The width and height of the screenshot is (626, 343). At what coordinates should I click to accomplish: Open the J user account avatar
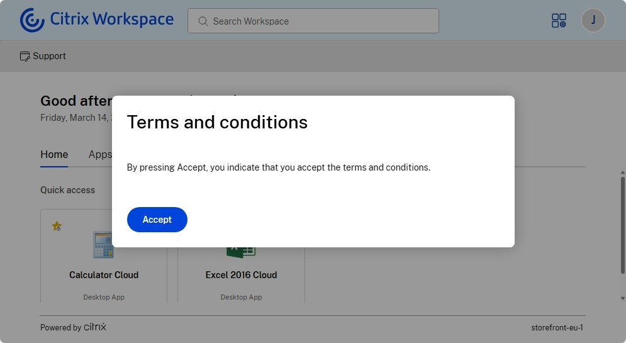(593, 20)
